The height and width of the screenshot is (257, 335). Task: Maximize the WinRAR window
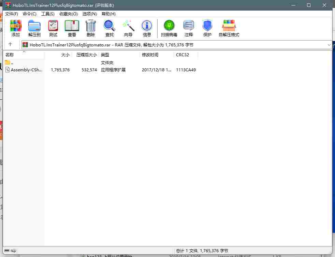click(309, 5)
